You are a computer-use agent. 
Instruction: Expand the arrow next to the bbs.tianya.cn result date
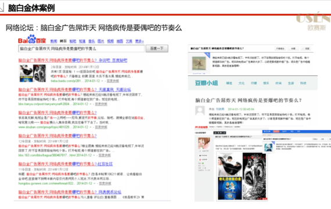tap(91, 104)
